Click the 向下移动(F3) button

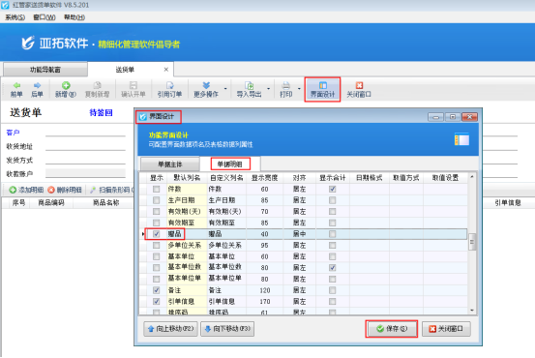pos(227,329)
